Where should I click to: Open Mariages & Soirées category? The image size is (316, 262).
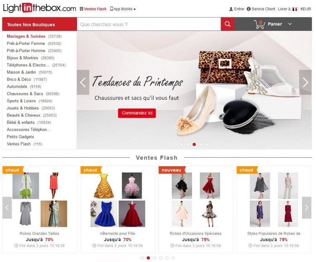click(x=26, y=36)
